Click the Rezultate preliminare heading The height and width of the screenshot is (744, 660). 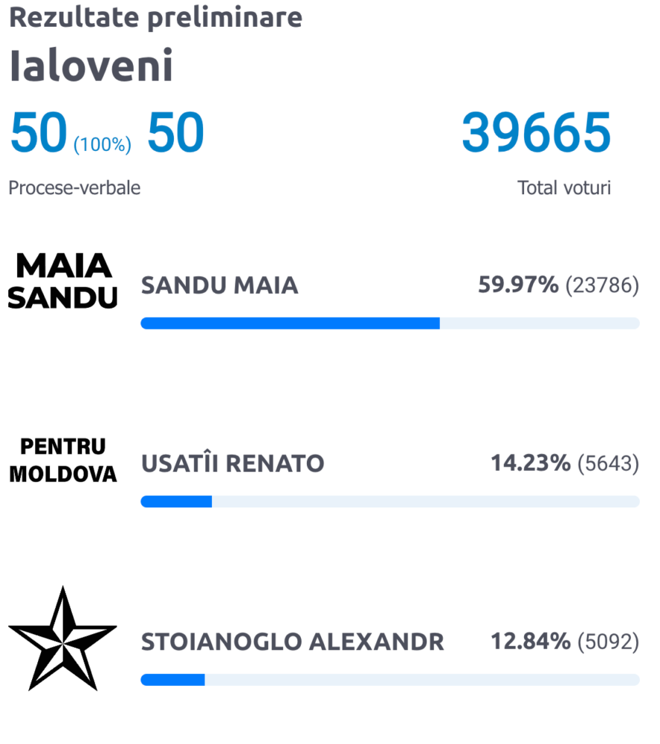(x=155, y=18)
